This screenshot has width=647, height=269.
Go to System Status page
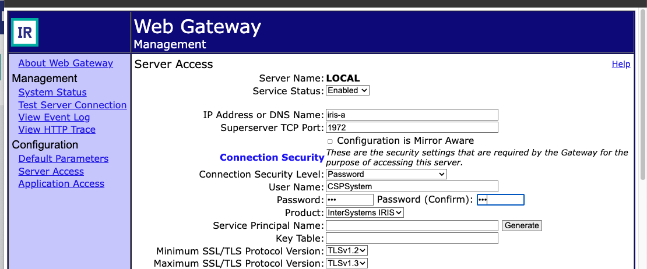coord(52,92)
